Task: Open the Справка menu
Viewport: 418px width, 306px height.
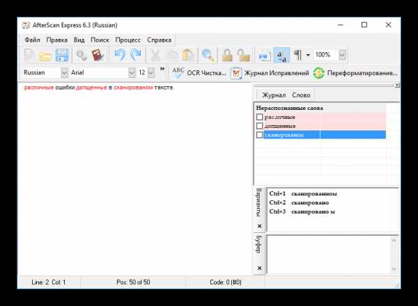Action: tap(159, 40)
